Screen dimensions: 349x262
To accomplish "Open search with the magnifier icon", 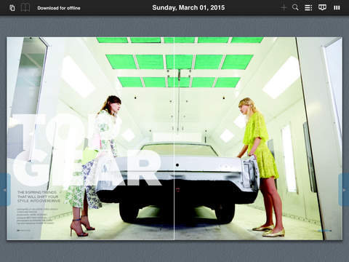I will pyautogui.click(x=295, y=7).
